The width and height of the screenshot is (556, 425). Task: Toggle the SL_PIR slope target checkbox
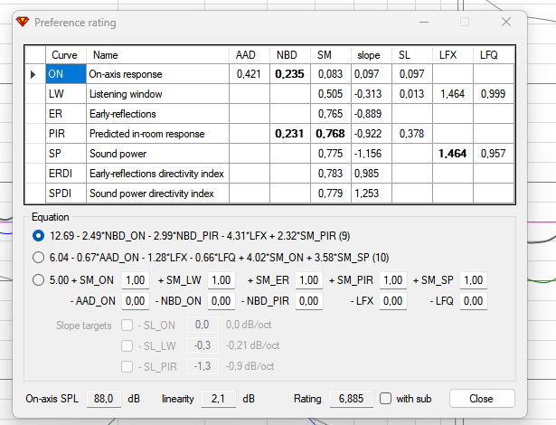tap(127, 366)
